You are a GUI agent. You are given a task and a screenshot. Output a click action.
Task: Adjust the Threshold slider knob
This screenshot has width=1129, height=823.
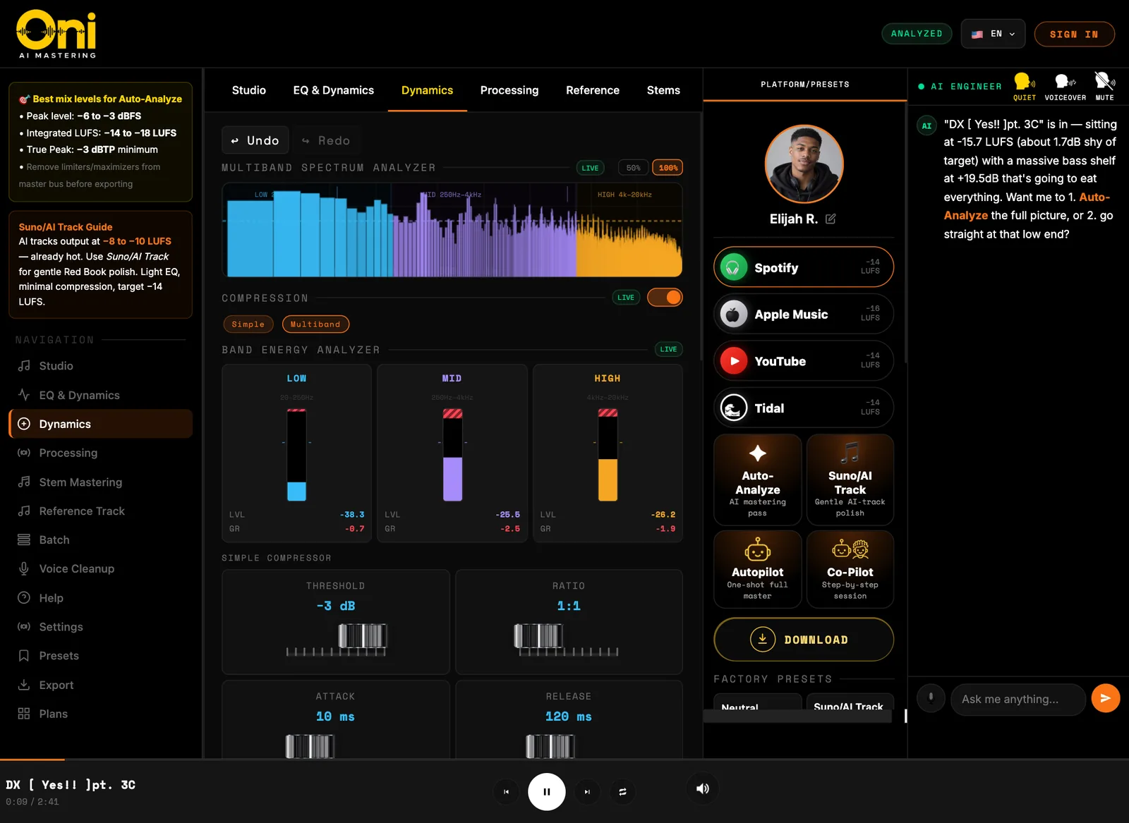click(x=363, y=636)
